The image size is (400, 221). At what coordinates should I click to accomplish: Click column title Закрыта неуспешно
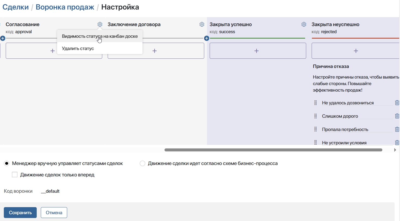(336, 24)
